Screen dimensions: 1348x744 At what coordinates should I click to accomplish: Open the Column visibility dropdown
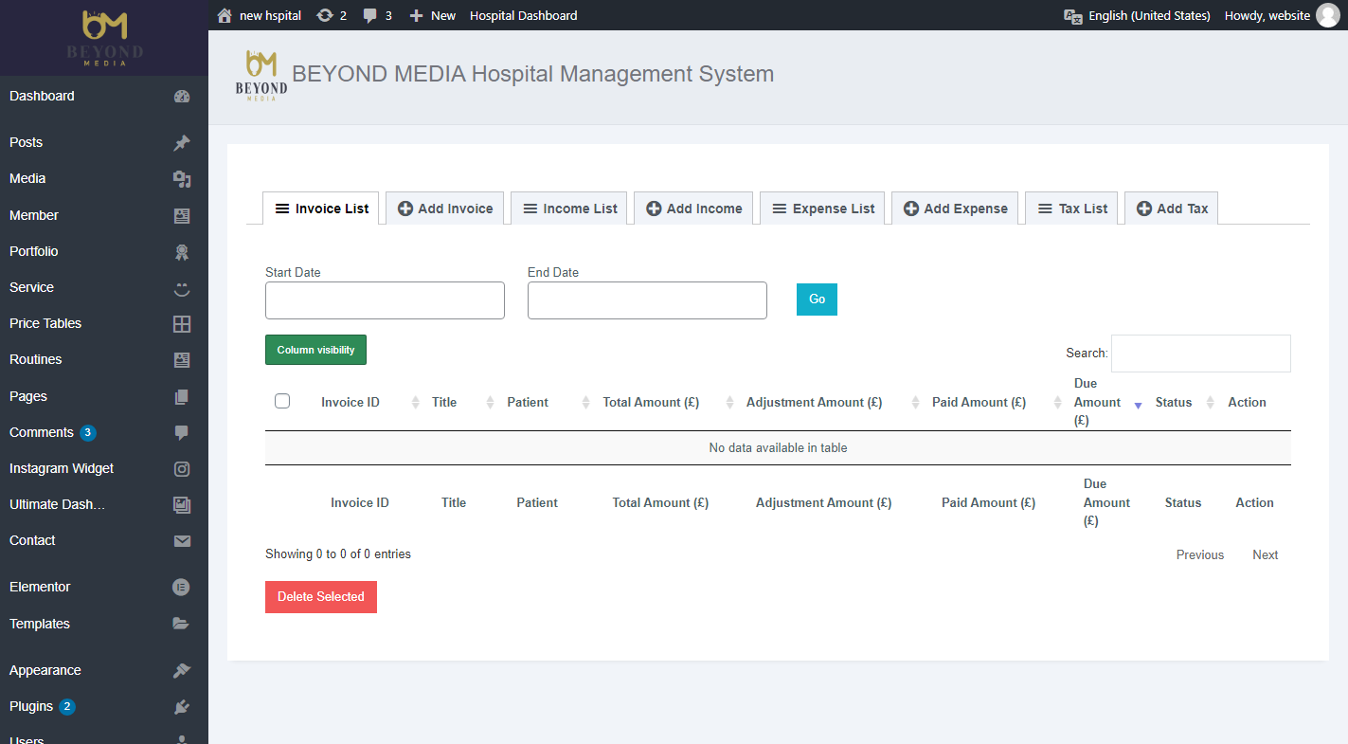[x=315, y=350]
